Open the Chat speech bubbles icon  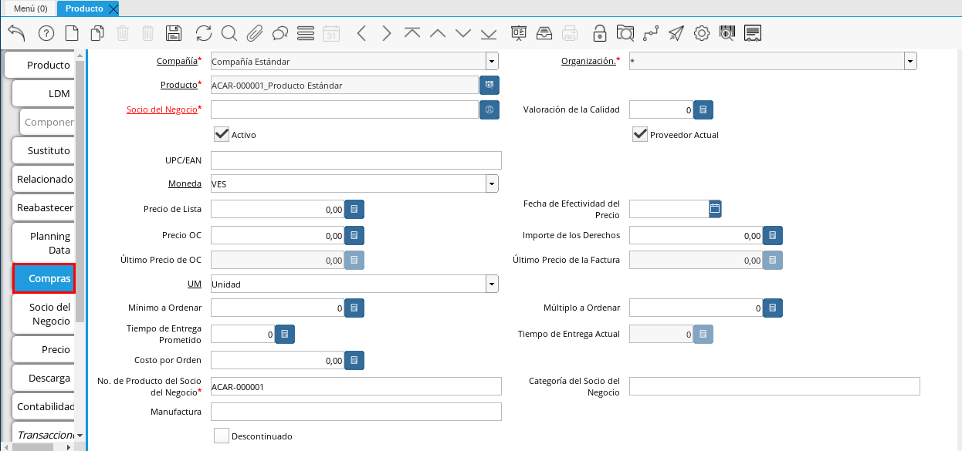point(280,33)
